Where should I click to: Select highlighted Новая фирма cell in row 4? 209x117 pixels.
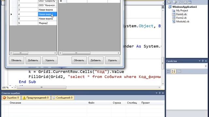[47, 14]
